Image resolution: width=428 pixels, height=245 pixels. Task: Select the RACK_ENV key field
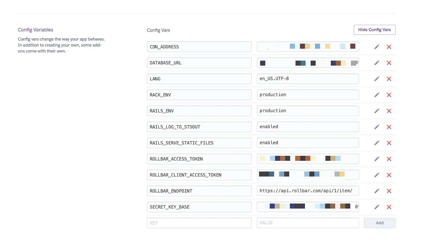199,95
